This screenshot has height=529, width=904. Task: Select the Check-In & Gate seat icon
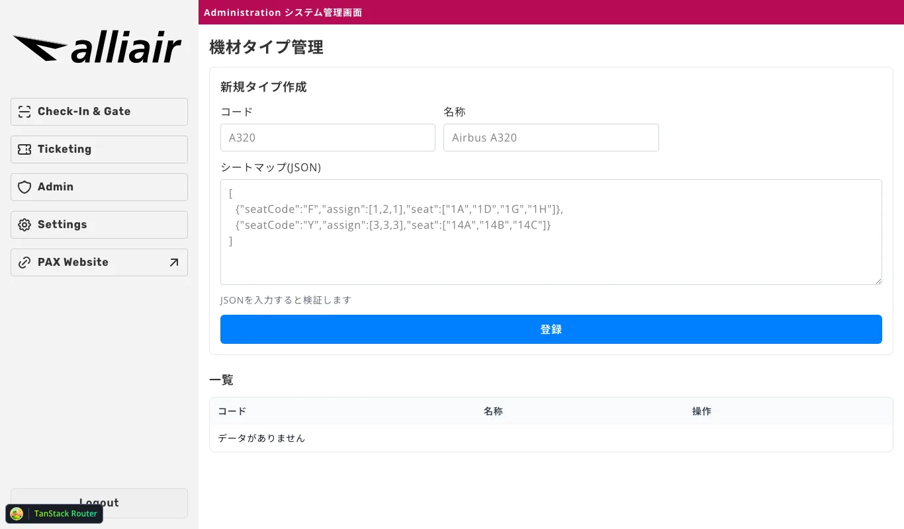tap(24, 112)
